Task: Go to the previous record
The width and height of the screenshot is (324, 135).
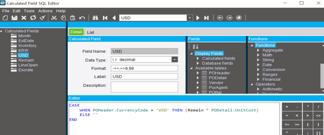Action: click(x=114, y=18)
